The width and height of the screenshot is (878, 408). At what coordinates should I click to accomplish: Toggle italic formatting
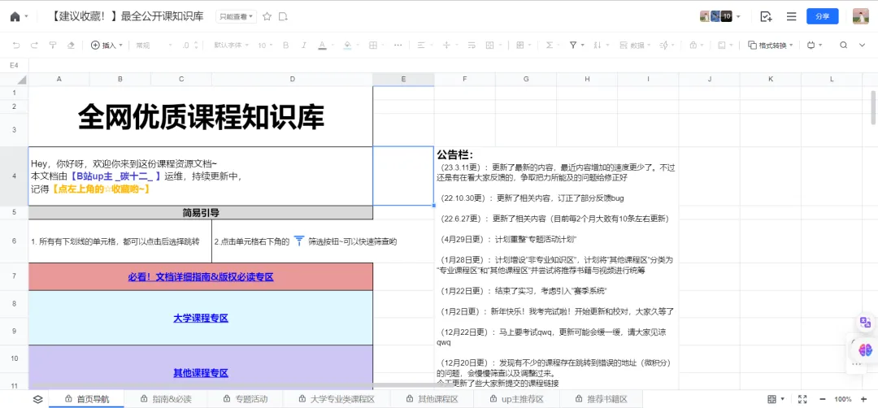pos(304,46)
